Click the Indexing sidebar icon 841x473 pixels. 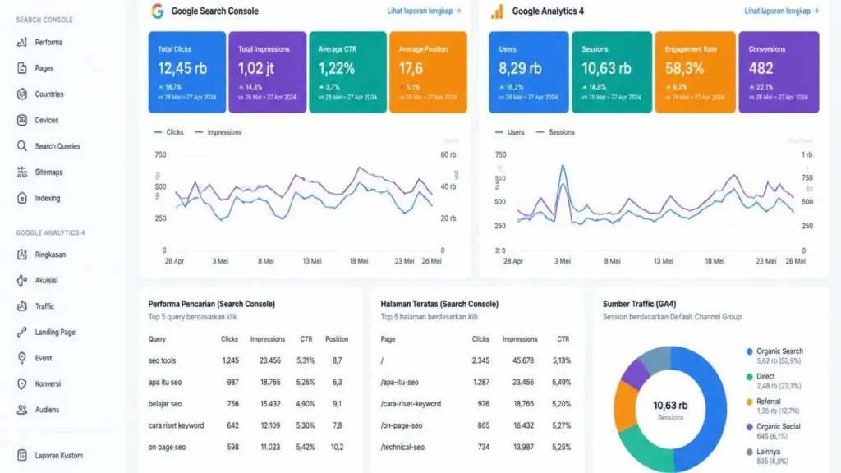[22, 198]
